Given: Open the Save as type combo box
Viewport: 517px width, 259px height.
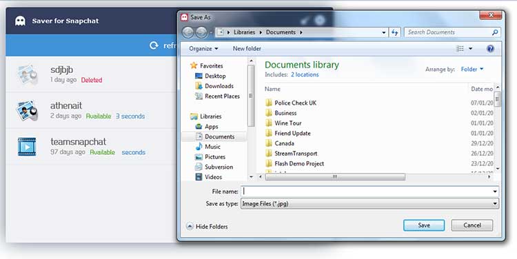Looking at the screenshot, I should pyautogui.click(x=369, y=204).
